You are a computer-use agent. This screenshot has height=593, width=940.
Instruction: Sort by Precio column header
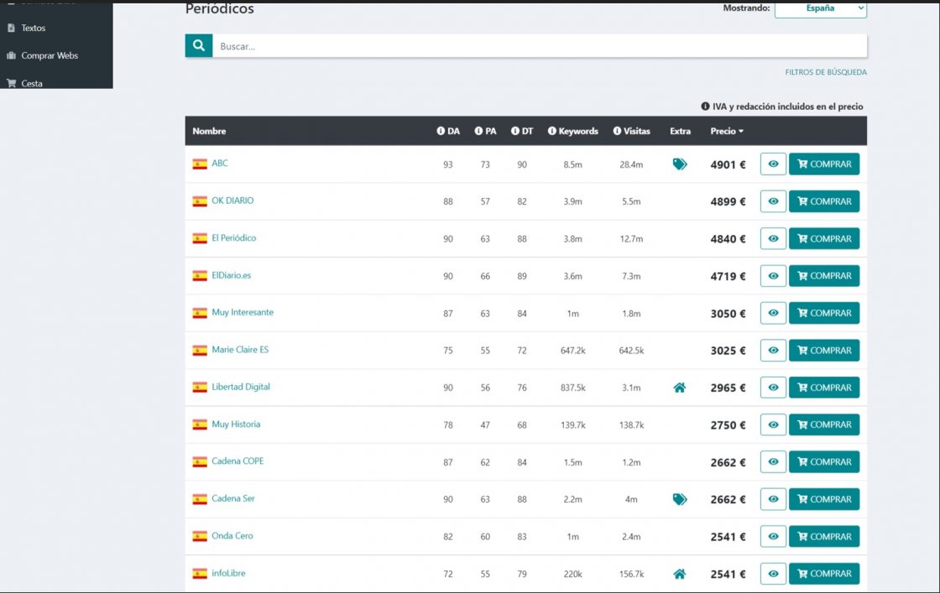pyautogui.click(x=727, y=131)
